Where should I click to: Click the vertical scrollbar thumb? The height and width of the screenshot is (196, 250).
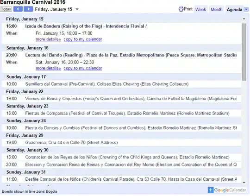pos(244,52)
